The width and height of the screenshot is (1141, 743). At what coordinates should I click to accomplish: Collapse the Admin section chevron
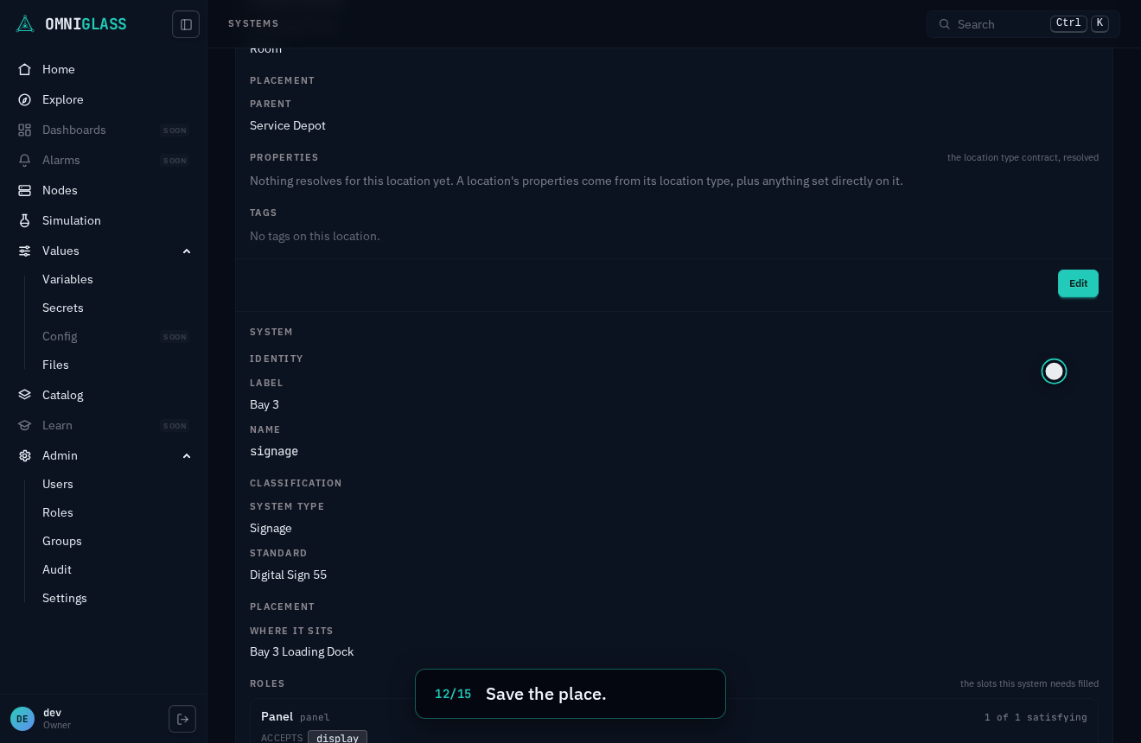tap(187, 455)
